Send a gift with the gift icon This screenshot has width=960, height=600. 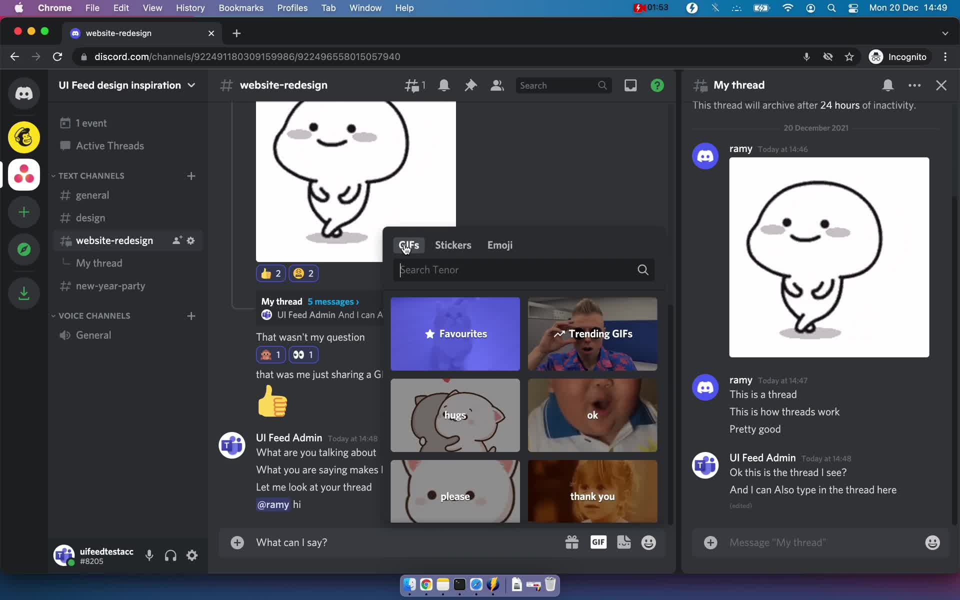tap(571, 542)
